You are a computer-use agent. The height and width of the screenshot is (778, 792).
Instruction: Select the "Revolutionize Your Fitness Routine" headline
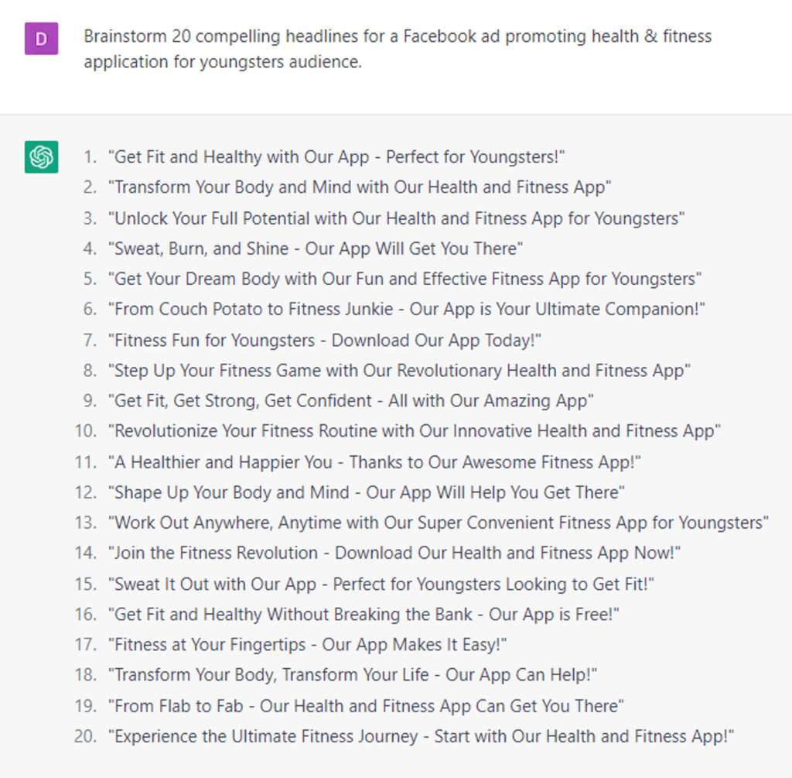(x=415, y=431)
